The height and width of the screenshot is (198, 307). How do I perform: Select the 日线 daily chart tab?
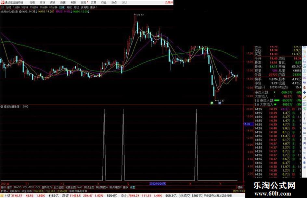pyautogui.click(x=62, y=7)
